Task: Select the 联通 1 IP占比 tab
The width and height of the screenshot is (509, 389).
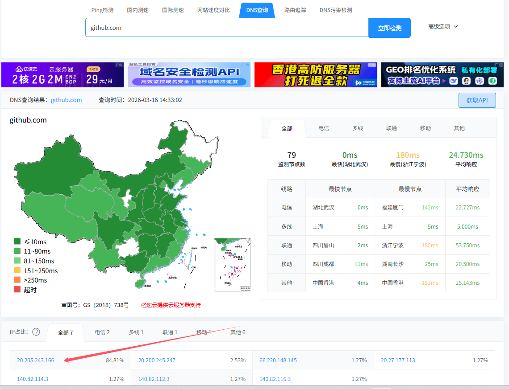Action: (170, 332)
